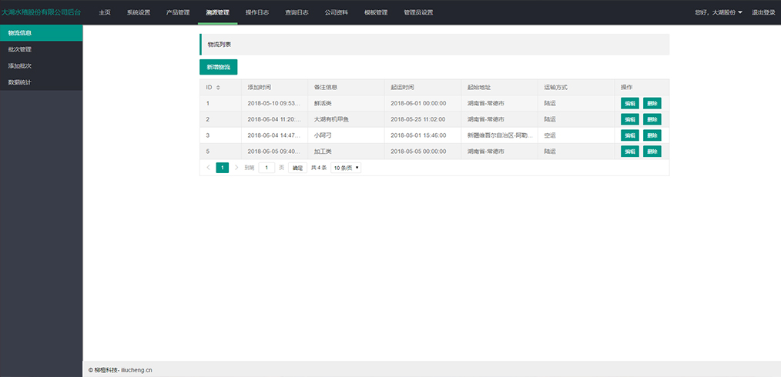Screen dimensions: 781x377
Task: Delete the 大湖有机甲鱼 logistics row
Action: coord(652,119)
